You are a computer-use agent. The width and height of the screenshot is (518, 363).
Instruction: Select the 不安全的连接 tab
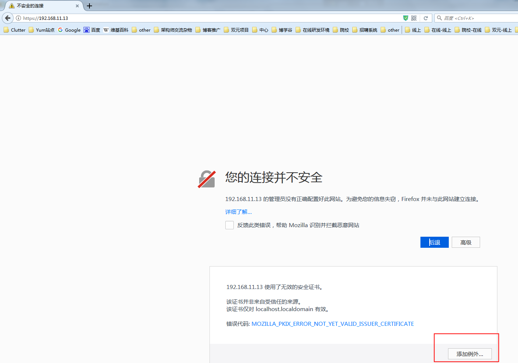click(37, 6)
